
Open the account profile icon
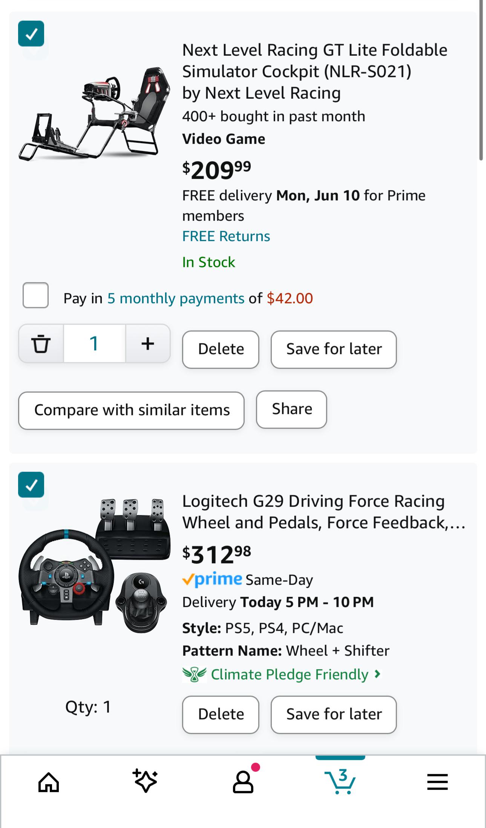click(x=243, y=782)
